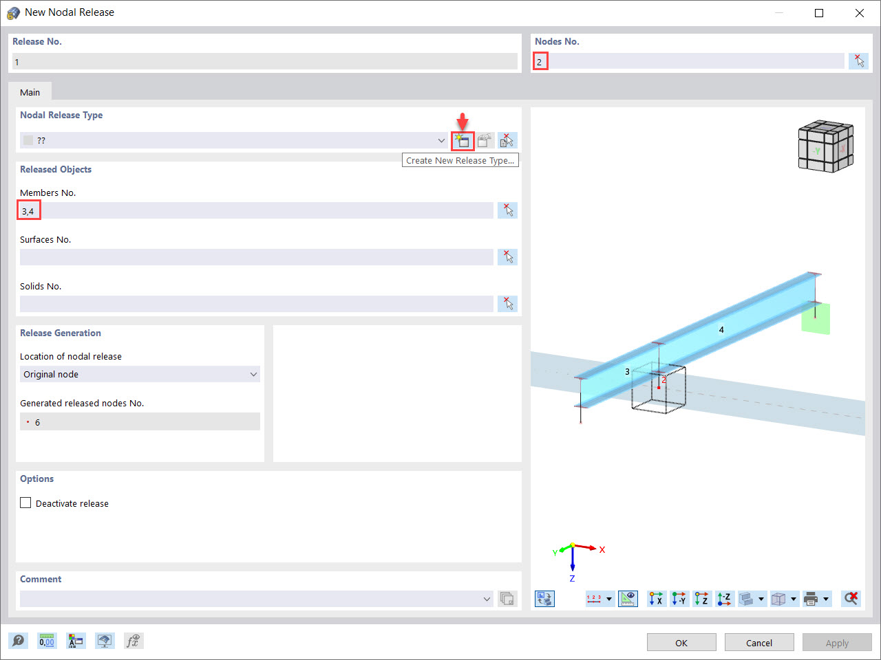This screenshot has width=881, height=660.
Task: Click the OK button
Action: 681,642
